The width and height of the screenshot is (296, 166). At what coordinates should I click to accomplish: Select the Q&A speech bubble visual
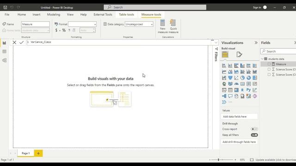coord(230,96)
